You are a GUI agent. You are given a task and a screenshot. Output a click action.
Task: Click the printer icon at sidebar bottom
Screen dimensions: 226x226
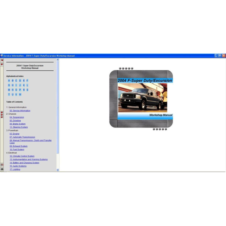pos(2,169)
